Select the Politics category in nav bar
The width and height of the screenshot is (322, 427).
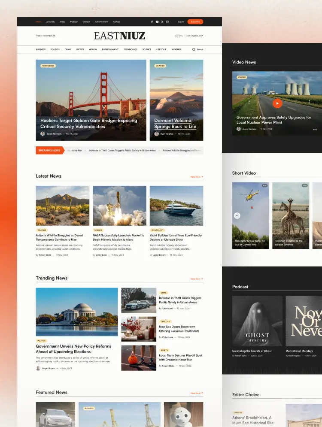pyautogui.click(x=55, y=49)
